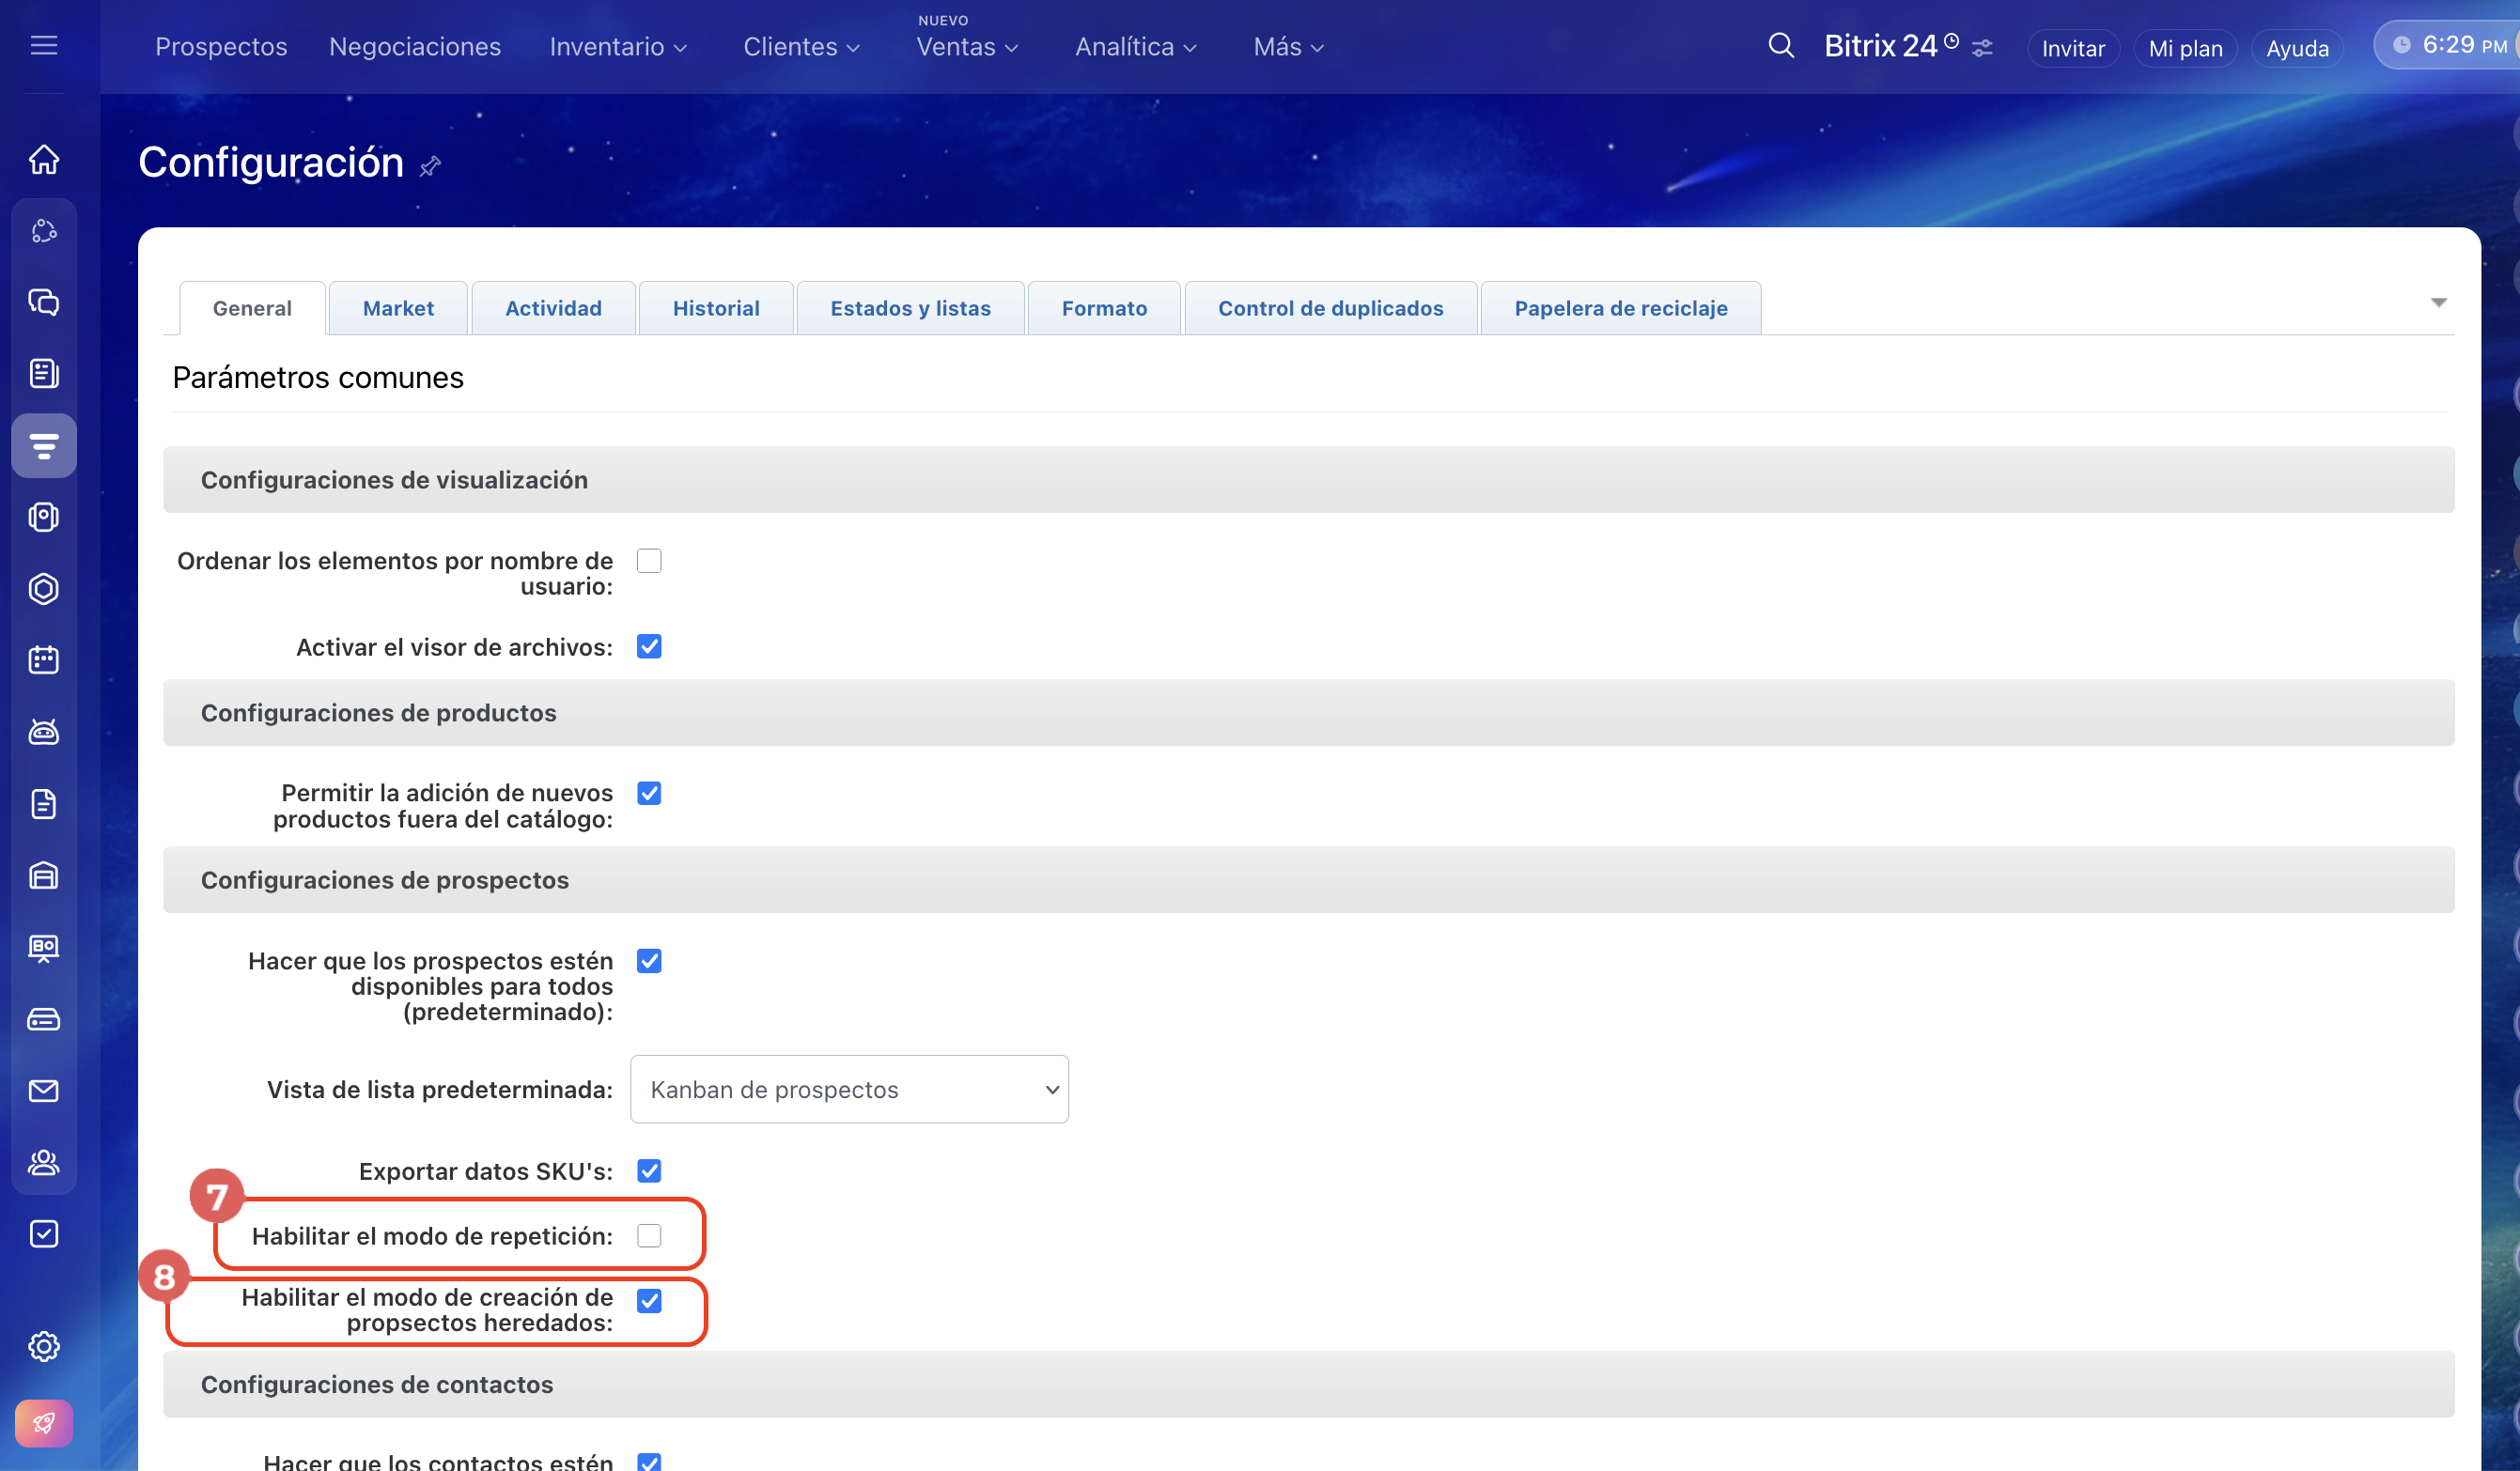Open settings gear icon in sidebar
This screenshot has height=1471, width=2520.
[44, 1346]
